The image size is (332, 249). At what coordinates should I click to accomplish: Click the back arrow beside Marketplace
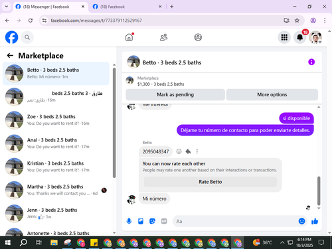tap(10, 55)
